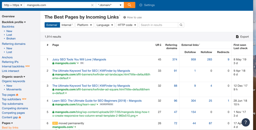Open the Language filter dropdown
Screen dimensions: 256x130
click(105, 25)
